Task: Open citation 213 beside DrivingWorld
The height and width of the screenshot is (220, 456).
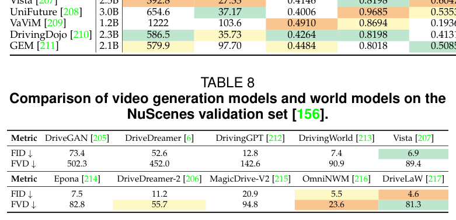Action: pos(366,139)
